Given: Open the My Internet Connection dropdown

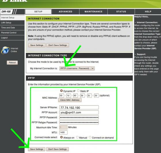Looking at the screenshot, I should [x=77, y=68].
